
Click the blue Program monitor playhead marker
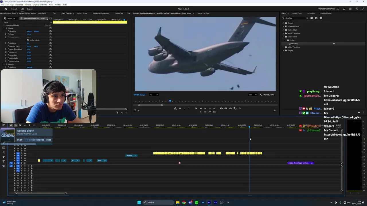point(170,101)
